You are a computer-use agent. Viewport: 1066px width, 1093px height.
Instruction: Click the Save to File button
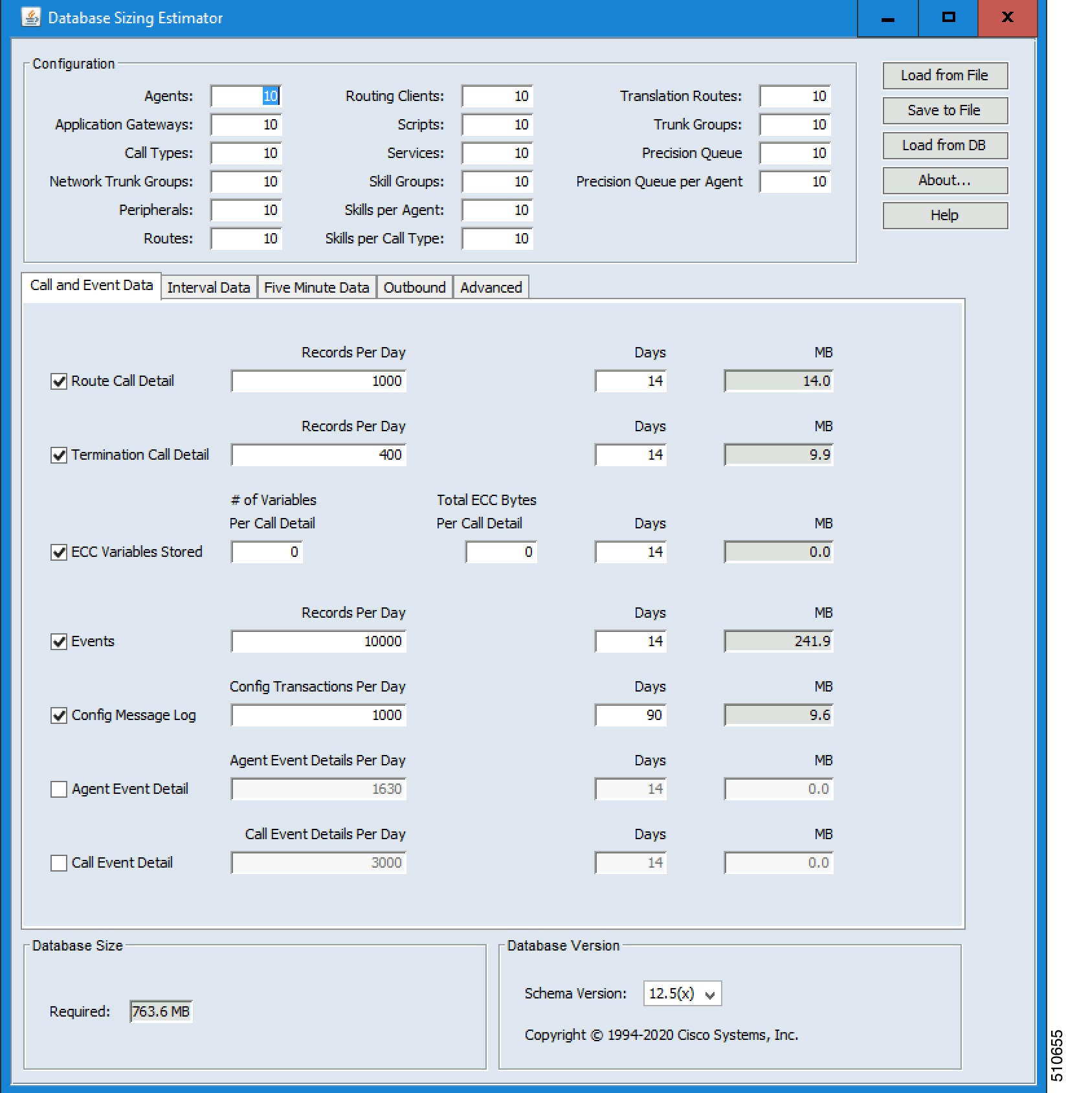pos(945,111)
